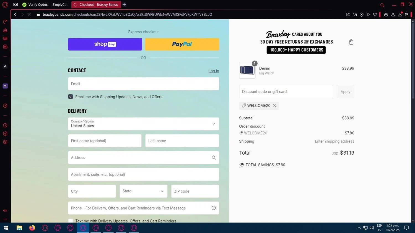The width and height of the screenshot is (415, 233).
Task: Open the Windows notification center
Action: [x=406, y=228]
